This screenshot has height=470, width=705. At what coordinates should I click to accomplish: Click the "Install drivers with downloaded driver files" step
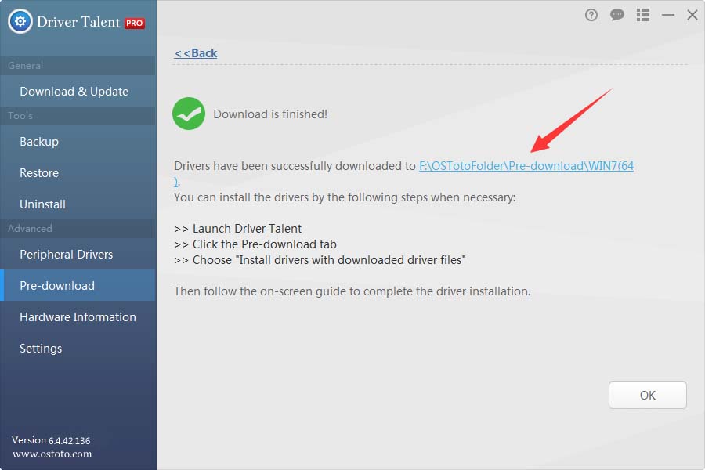(x=320, y=260)
